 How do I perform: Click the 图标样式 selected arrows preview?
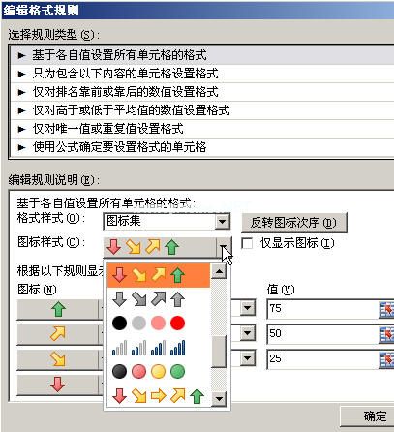[x=160, y=247]
